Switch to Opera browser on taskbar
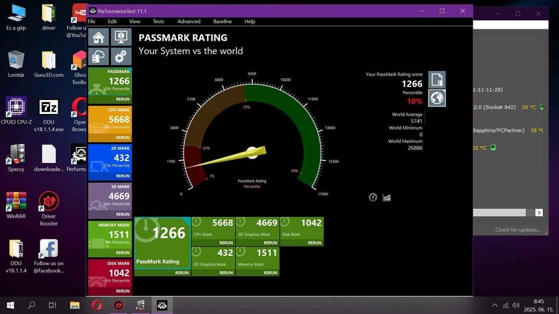 click(97, 305)
